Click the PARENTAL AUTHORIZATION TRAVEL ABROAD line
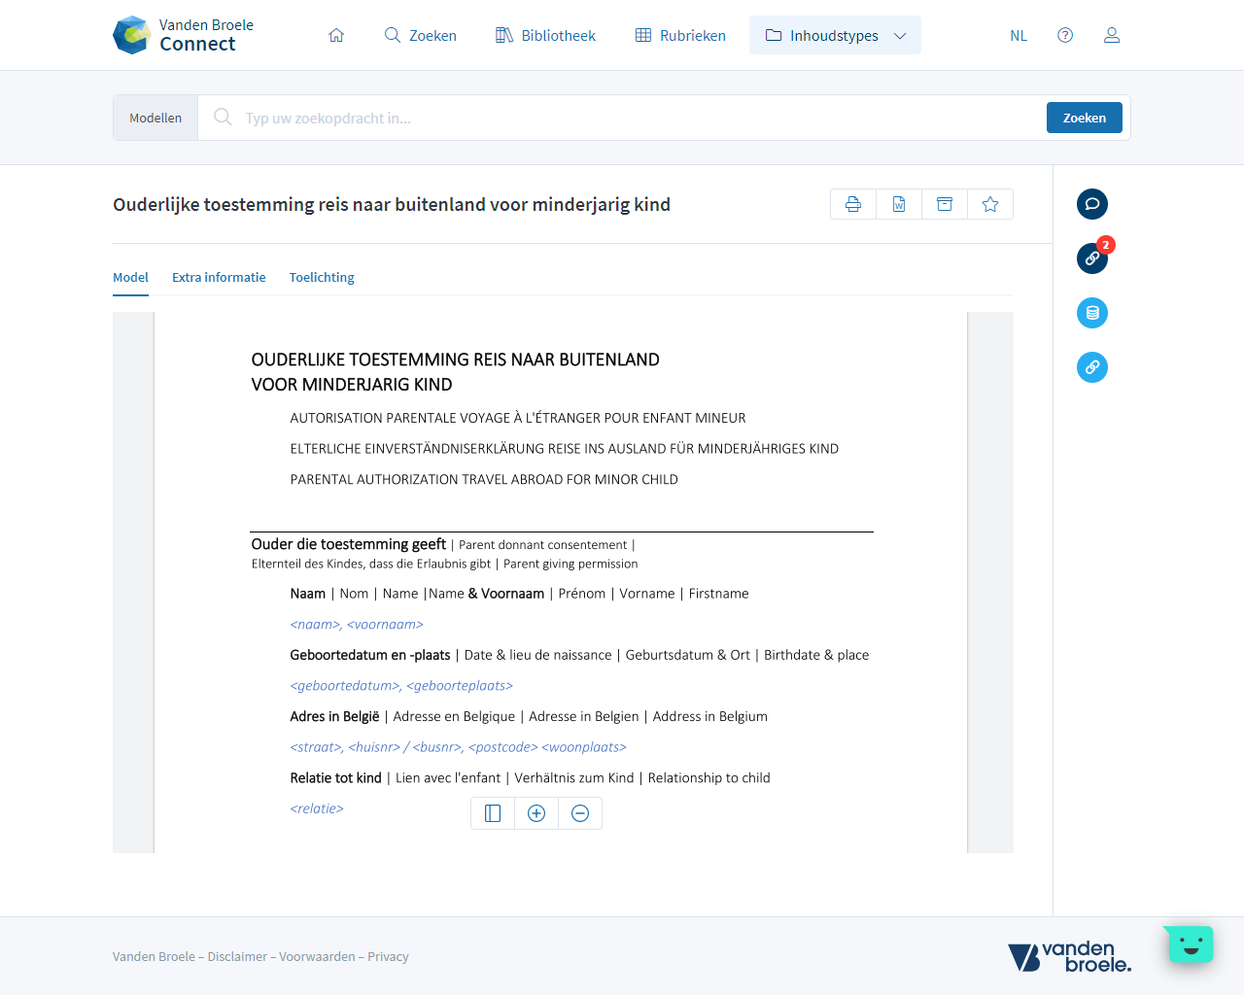This screenshot has width=1244, height=995. click(484, 479)
